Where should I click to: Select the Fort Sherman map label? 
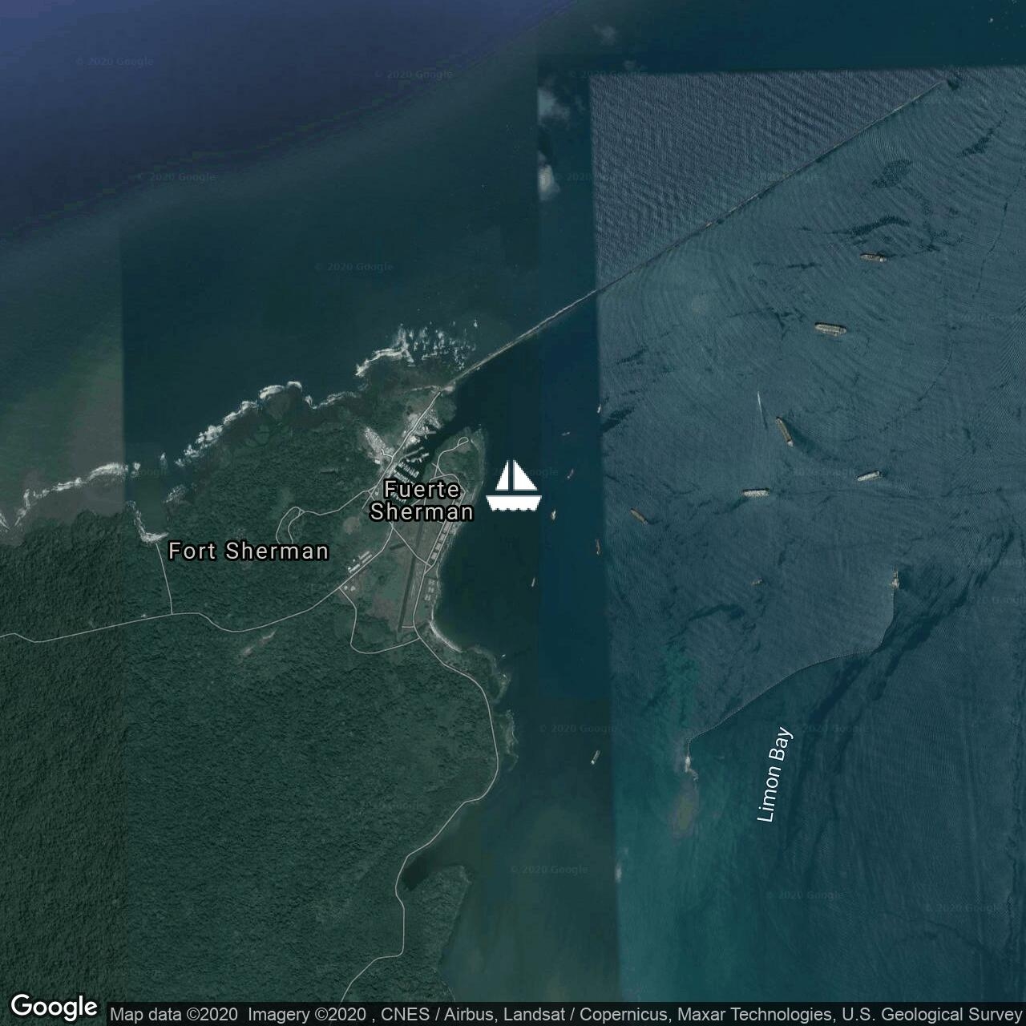coord(248,551)
